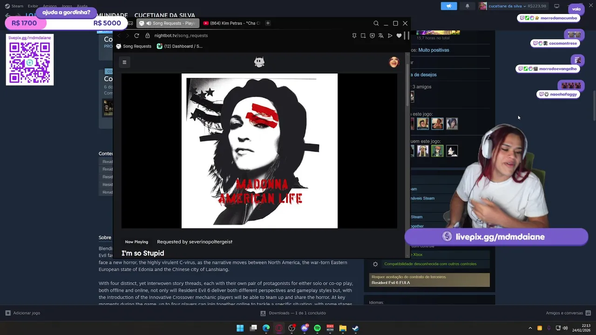Click the Steam page vertical scrollbar
Image resolution: width=596 pixels, height=335 pixels.
click(x=594, y=105)
